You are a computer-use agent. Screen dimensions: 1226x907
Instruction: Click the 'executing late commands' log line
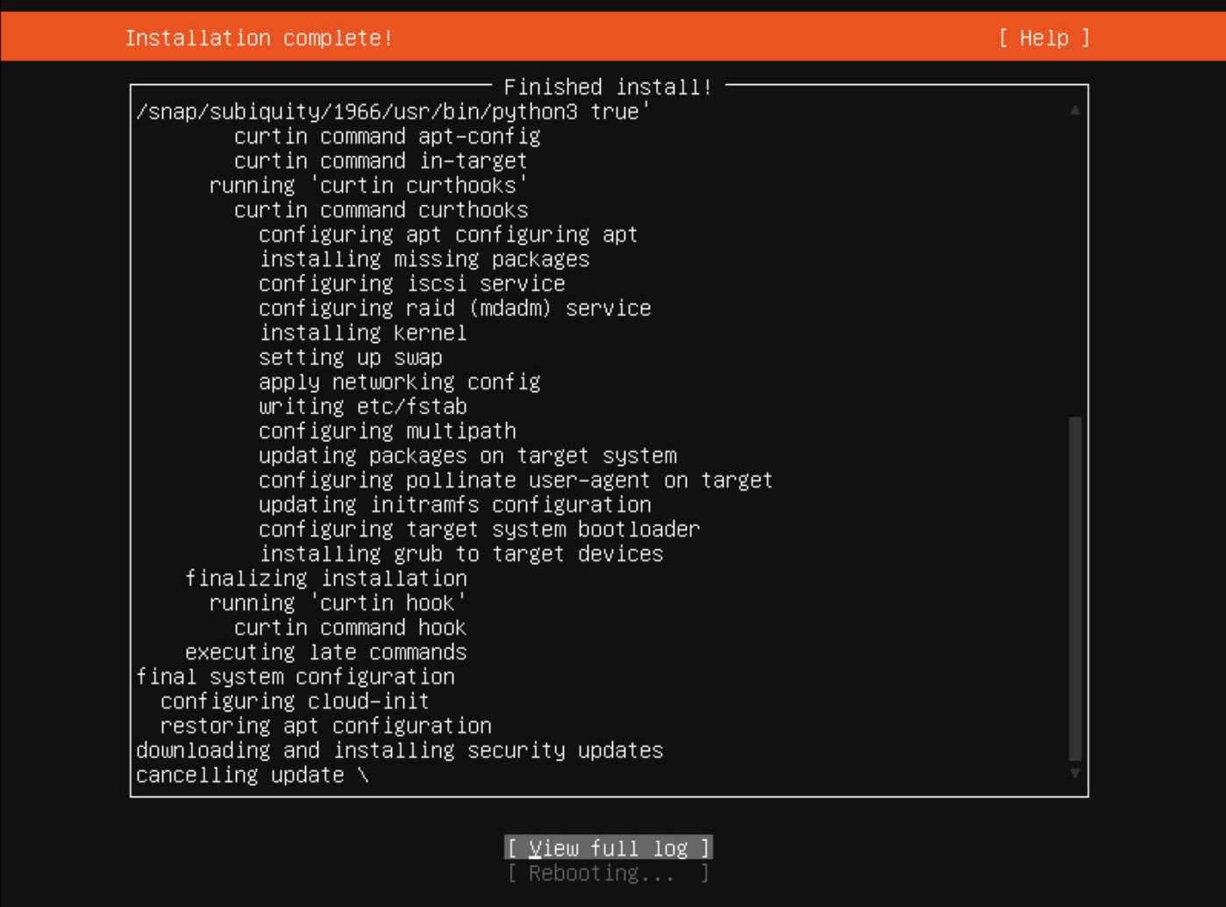(x=325, y=653)
